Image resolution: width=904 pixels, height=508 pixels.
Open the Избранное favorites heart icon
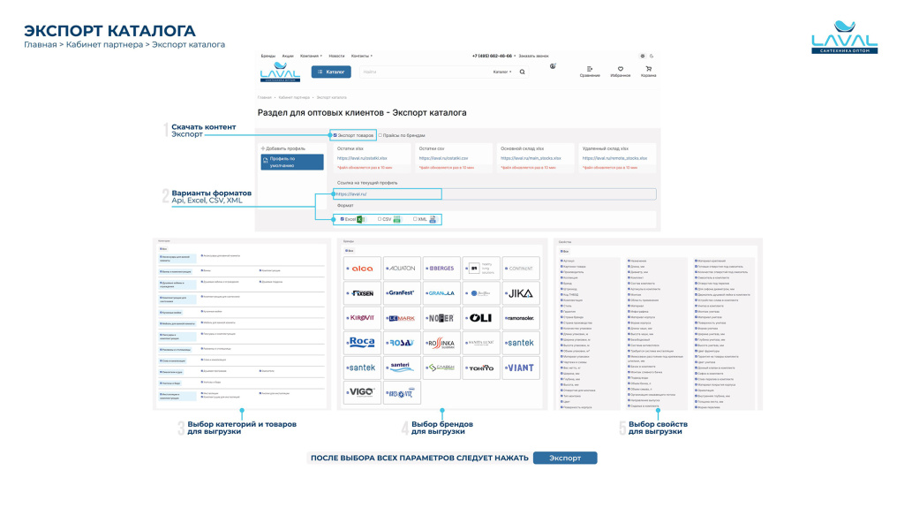click(x=620, y=69)
